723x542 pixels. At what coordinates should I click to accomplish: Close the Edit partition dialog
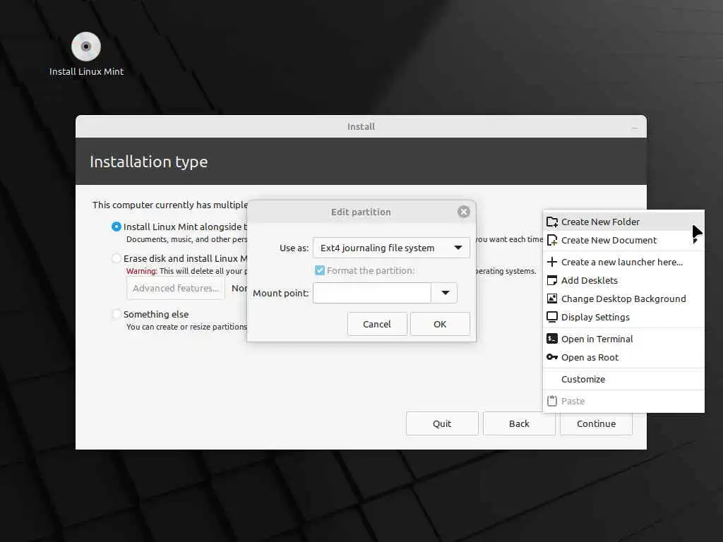[463, 212]
